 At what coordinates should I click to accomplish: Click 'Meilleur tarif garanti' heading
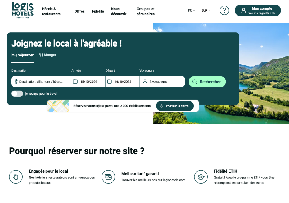(x=140, y=173)
